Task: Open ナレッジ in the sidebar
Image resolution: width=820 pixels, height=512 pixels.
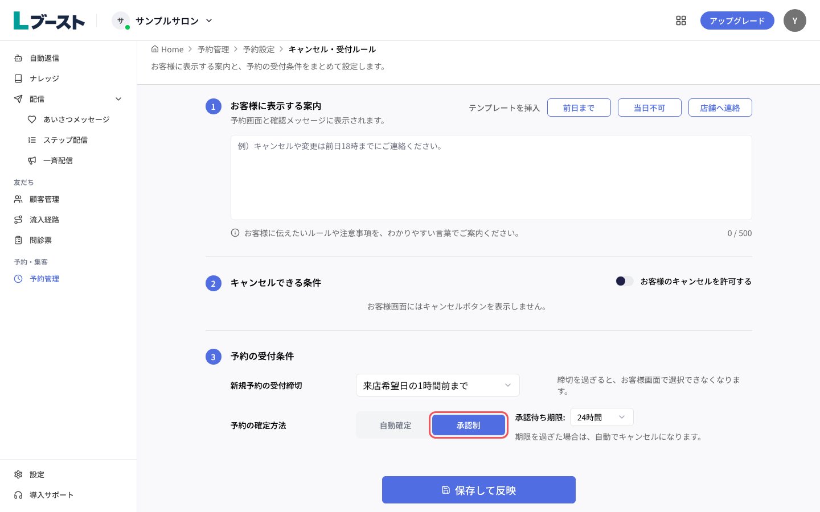Action: click(68, 79)
